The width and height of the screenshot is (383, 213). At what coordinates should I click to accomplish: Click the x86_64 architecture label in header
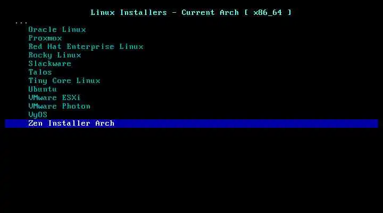pos(268,13)
